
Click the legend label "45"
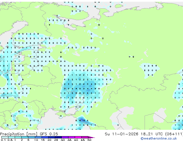83,140
